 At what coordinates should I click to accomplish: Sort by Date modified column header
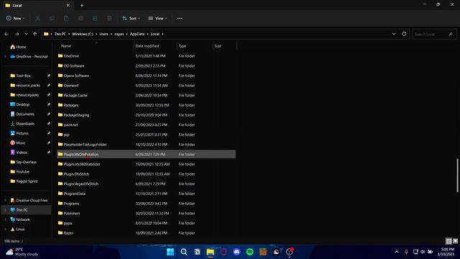pyautogui.click(x=147, y=46)
